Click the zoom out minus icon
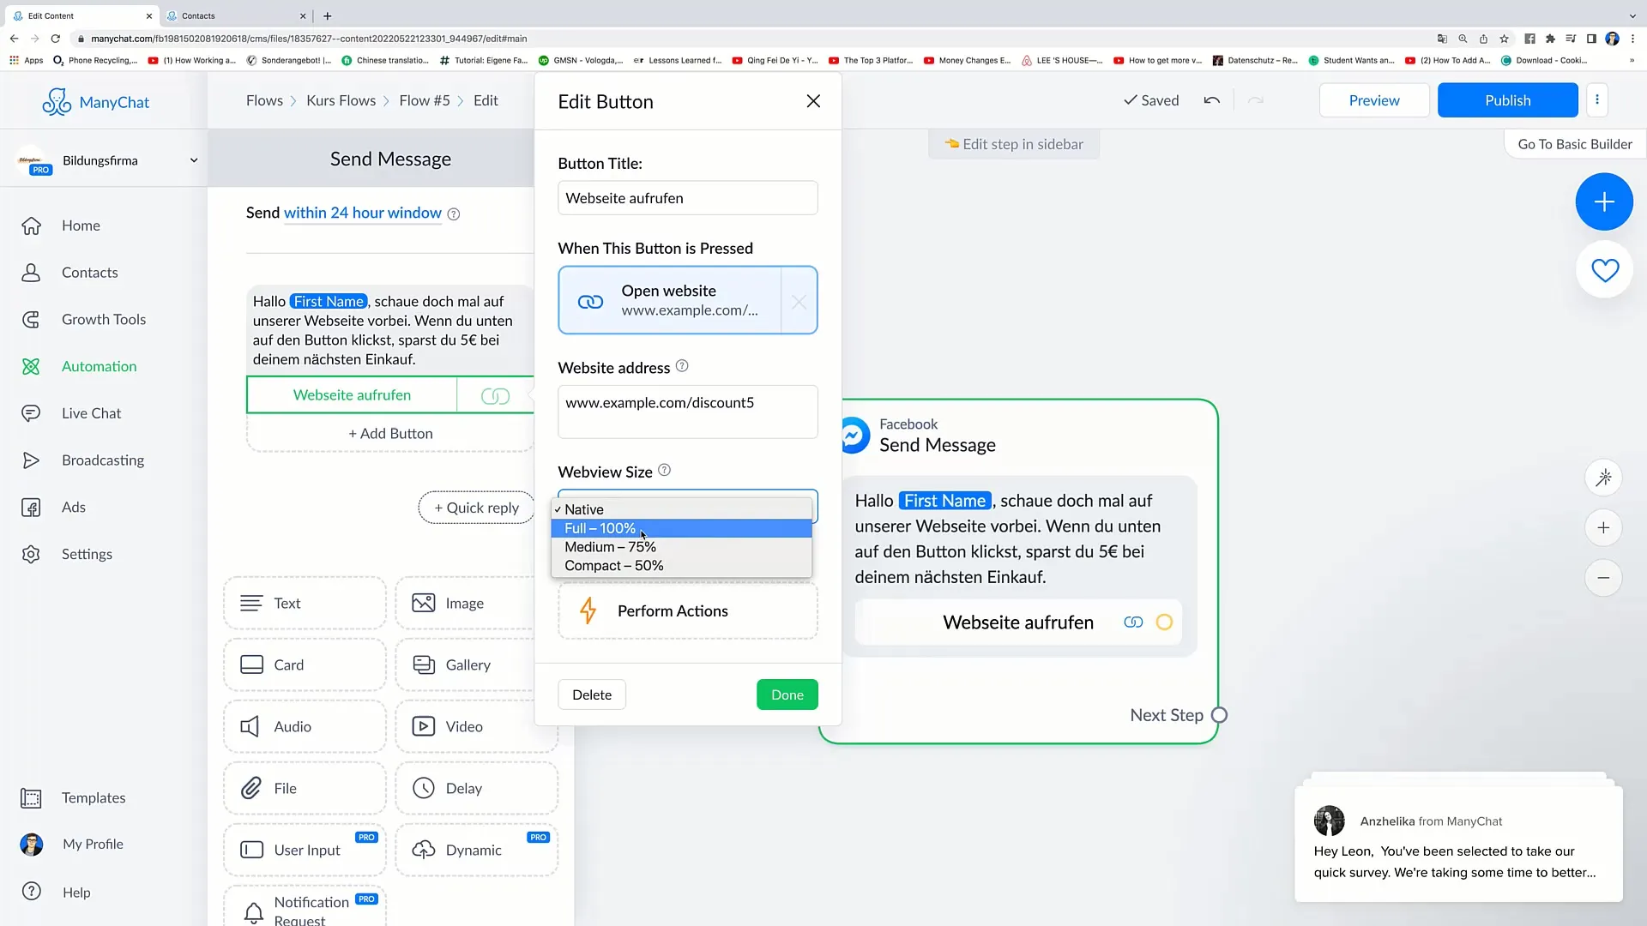 coord(1607,578)
